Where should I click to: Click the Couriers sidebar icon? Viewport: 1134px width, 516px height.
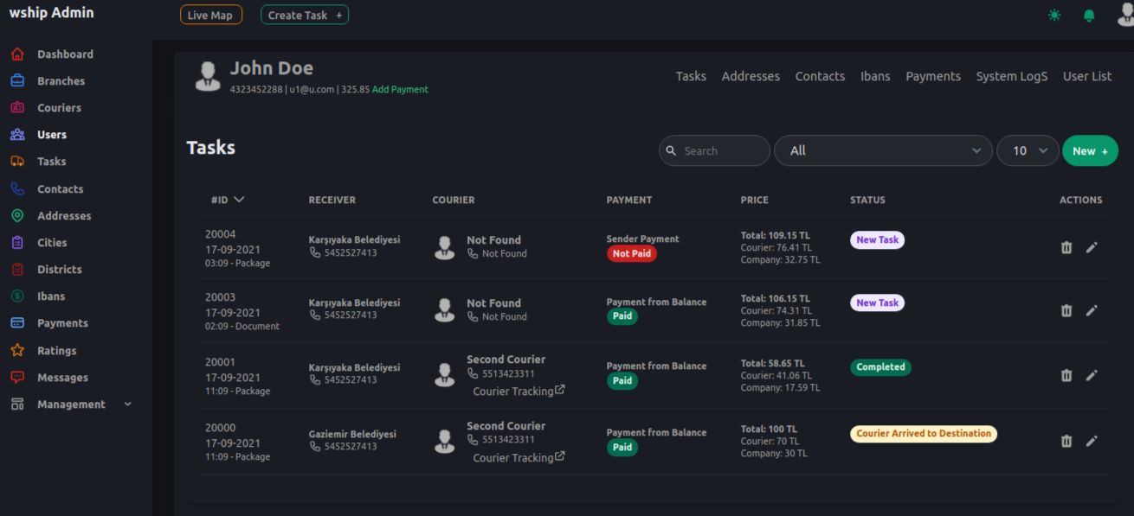[17, 108]
